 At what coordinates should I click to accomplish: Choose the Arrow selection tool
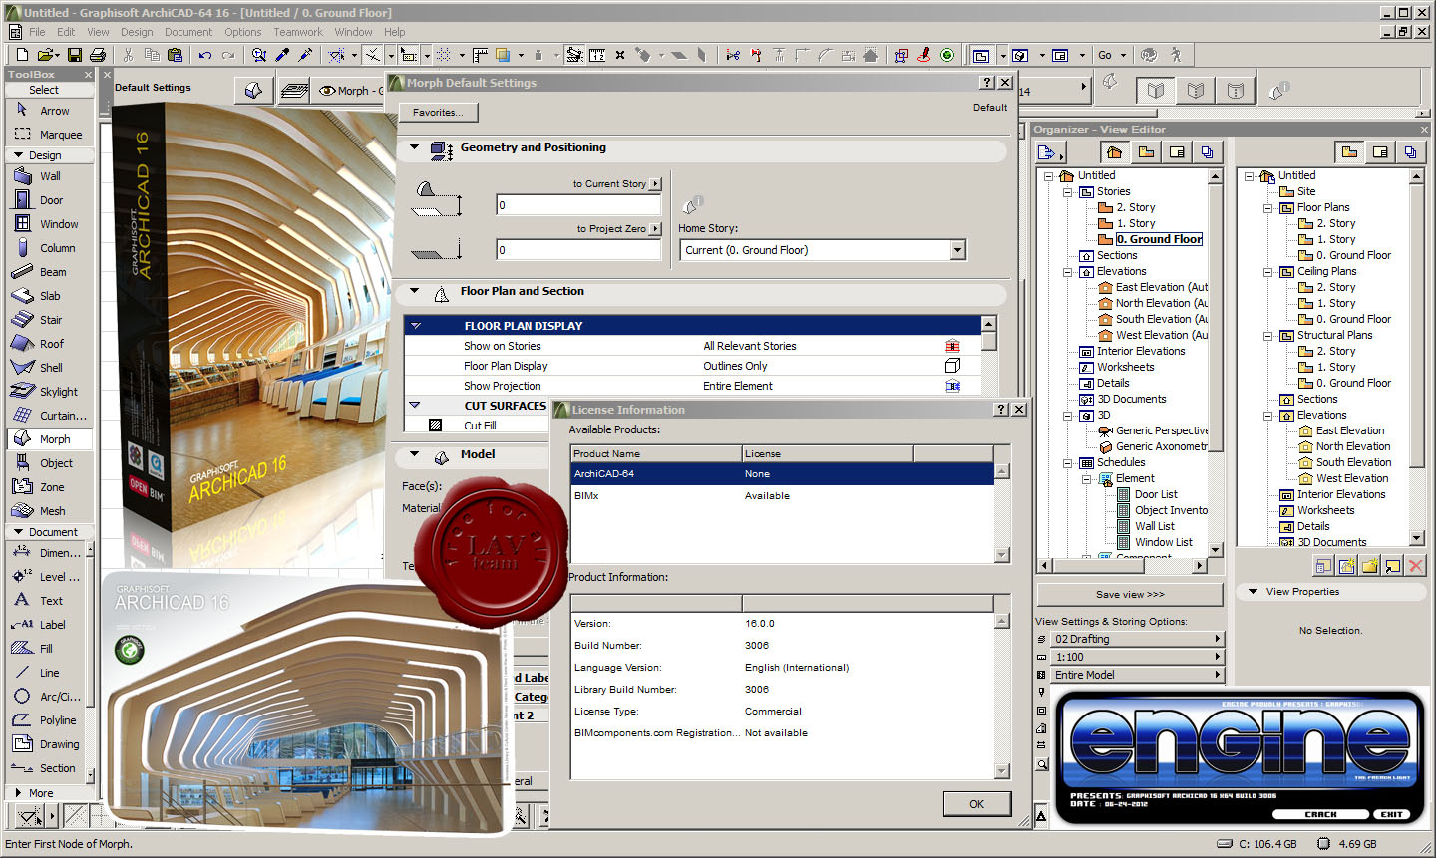pos(50,111)
